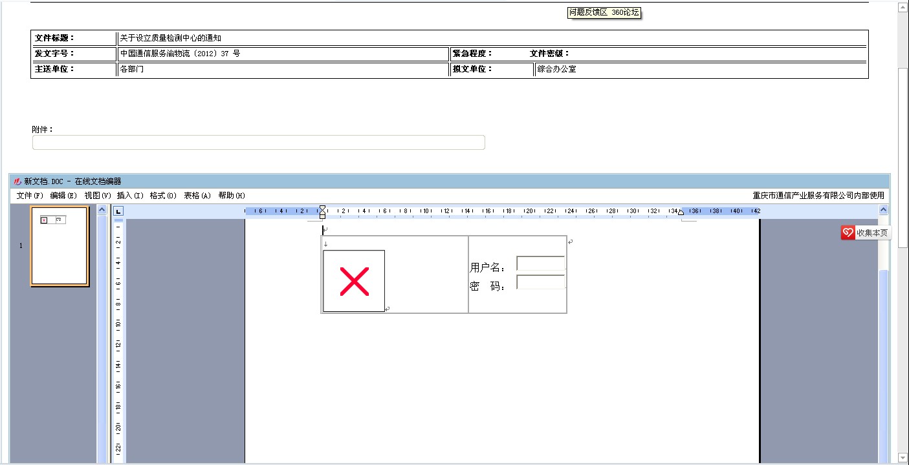The width and height of the screenshot is (909, 465).
Task: Click the editor logo icon in title bar
Action: pos(17,181)
